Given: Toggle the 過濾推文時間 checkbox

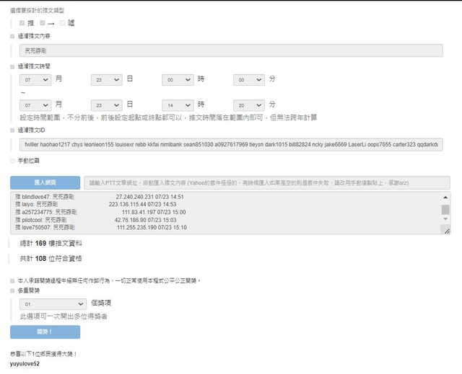Looking at the screenshot, I should [12, 66].
